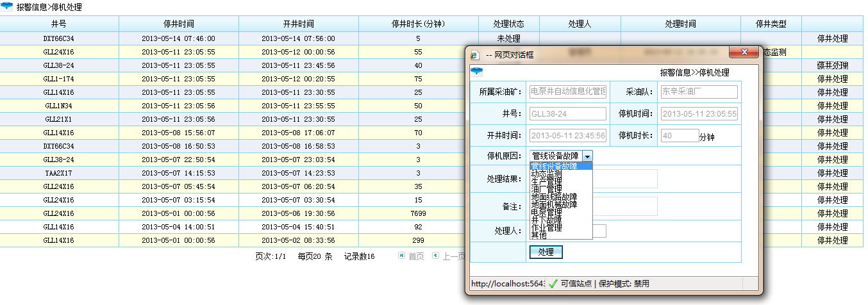868x305 pixels.
Task: Click the 停机时长 minutes input box
Action: (679, 136)
